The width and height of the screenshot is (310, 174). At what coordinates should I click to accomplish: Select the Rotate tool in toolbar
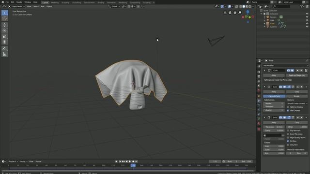point(4,31)
